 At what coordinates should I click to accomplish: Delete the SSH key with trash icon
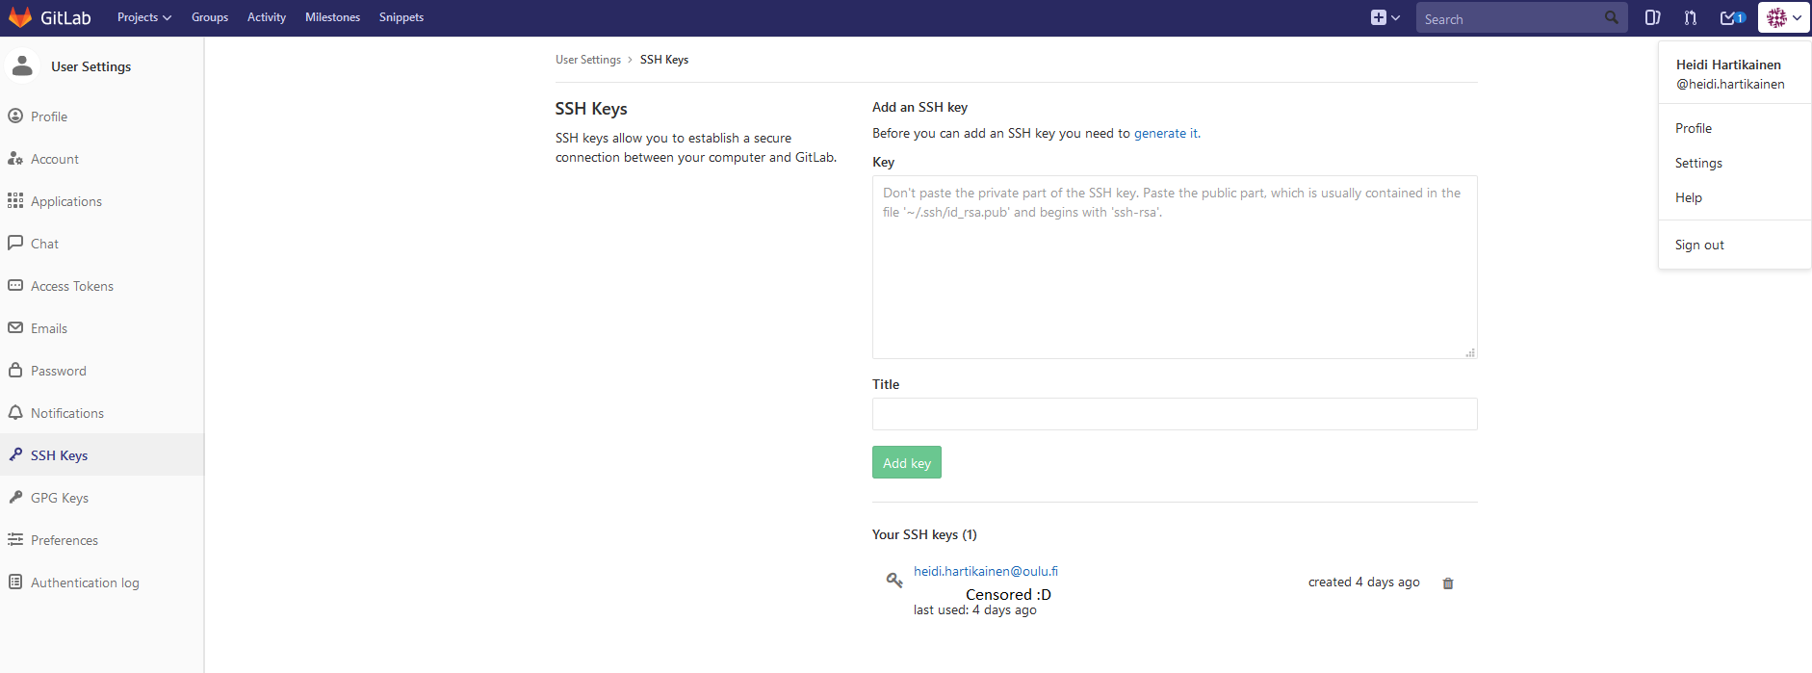tap(1448, 583)
